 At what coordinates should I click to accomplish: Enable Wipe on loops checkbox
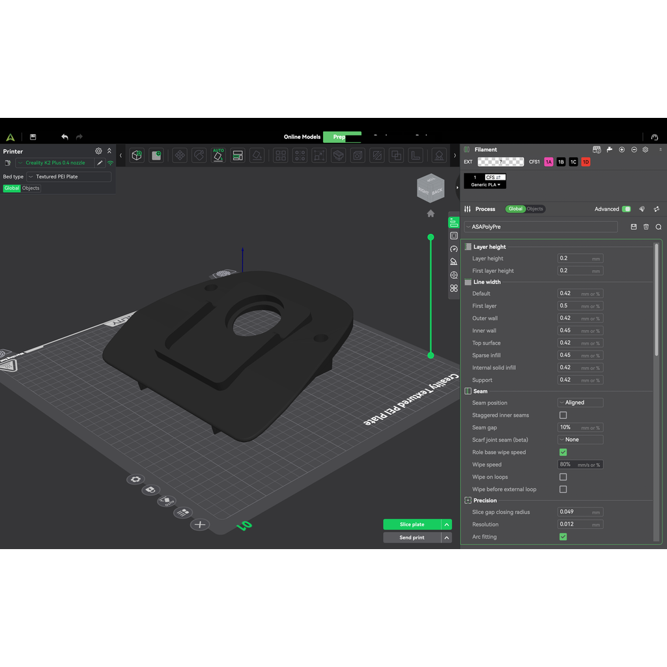tap(563, 477)
